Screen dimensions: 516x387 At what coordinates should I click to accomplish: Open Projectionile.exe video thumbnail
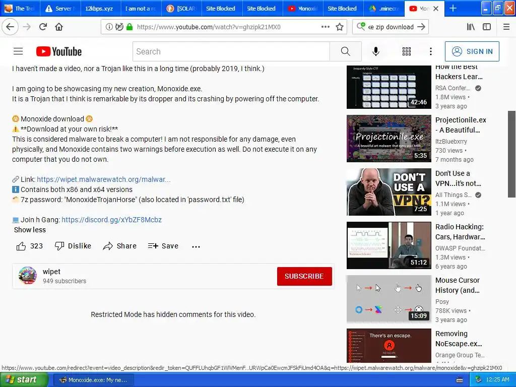[x=389, y=139]
